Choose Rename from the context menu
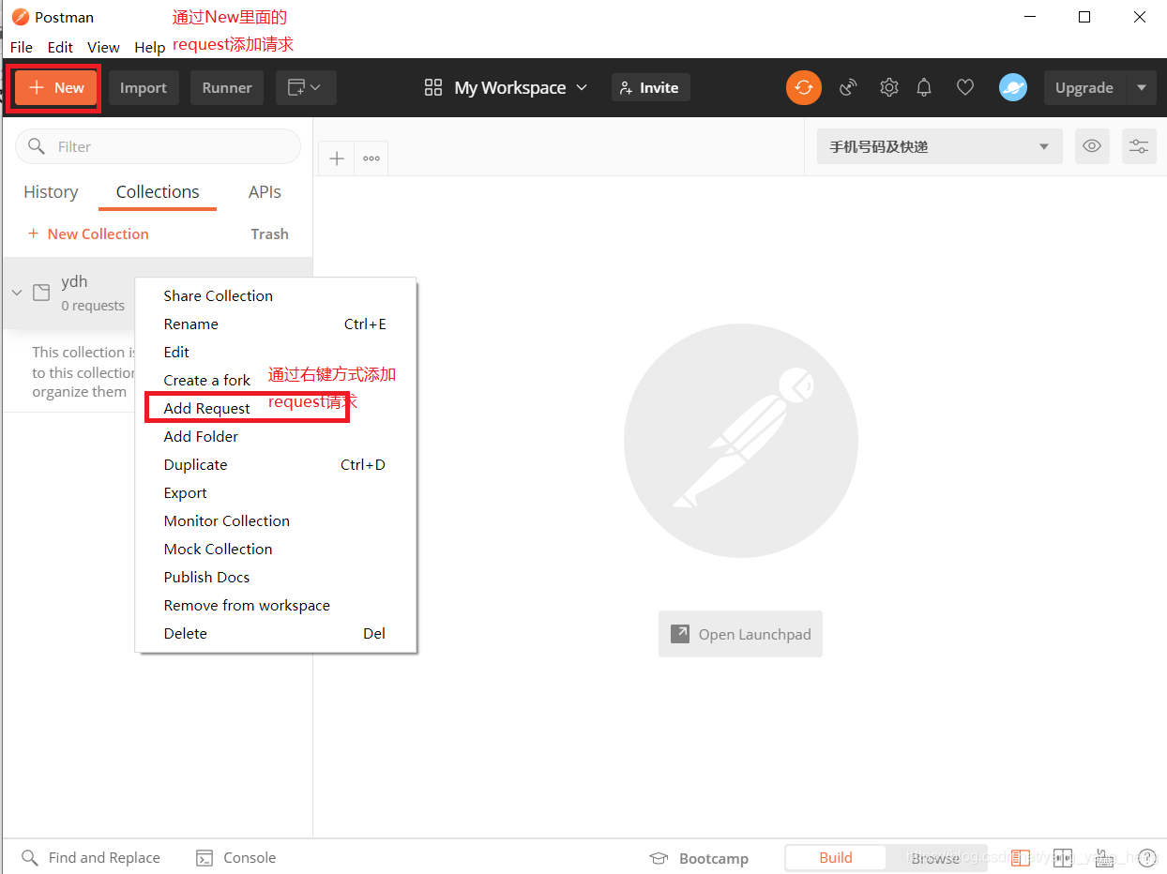This screenshot has width=1167, height=874. tap(276, 324)
